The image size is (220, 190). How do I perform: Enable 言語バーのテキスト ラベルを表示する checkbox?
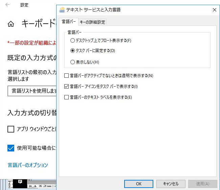[x=67, y=97]
